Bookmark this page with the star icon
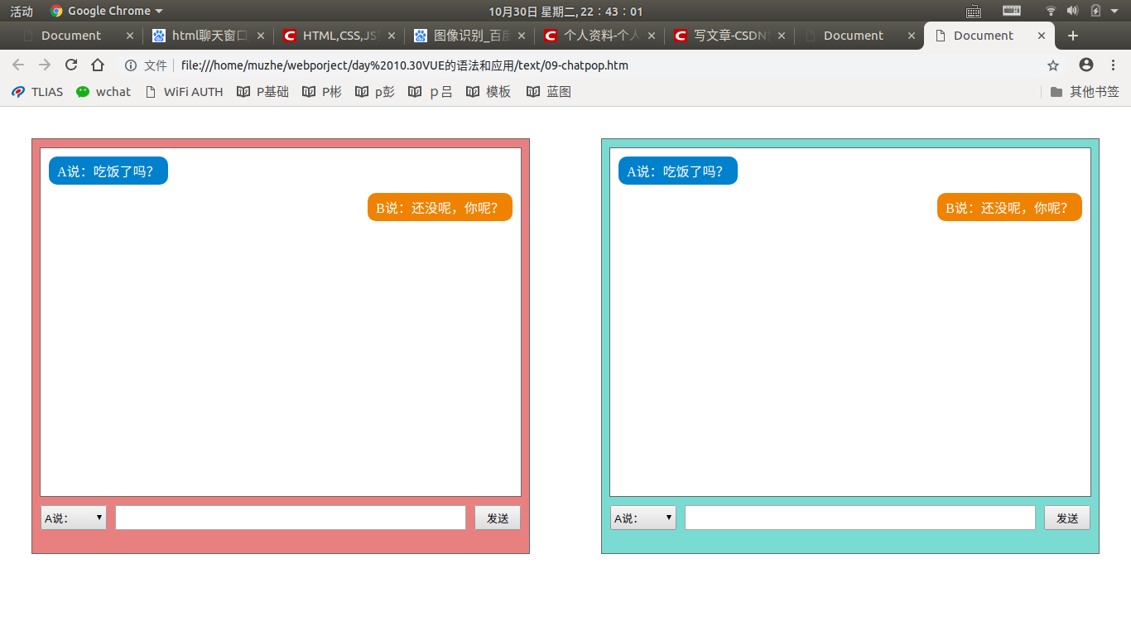 1053,65
